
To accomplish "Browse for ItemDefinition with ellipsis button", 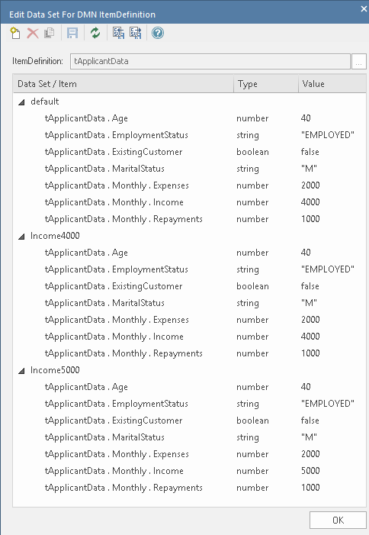I will 359,61.
